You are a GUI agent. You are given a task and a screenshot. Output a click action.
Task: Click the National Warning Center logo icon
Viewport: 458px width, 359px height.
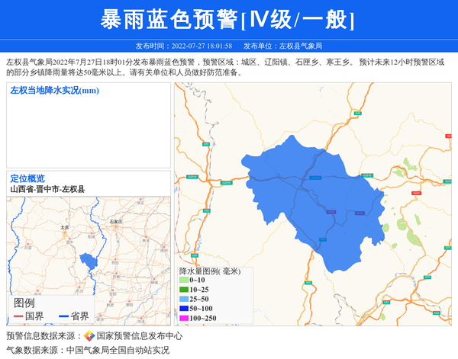coord(89,336)
